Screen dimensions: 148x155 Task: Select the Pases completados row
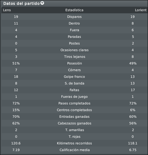click(74, 103)
